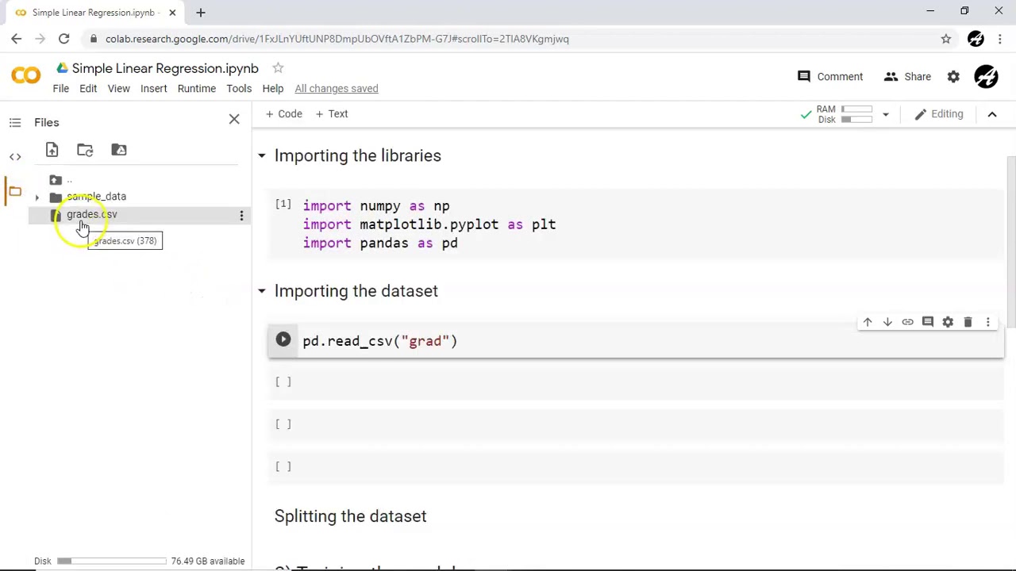Run the pd.read_csv code cell
The height and width of the screenshot is (571, 1016).
[283, 340]
